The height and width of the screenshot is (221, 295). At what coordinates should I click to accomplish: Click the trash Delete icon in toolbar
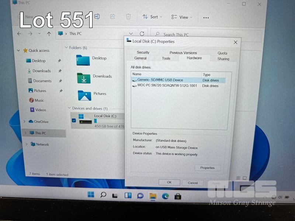(128, 17)
